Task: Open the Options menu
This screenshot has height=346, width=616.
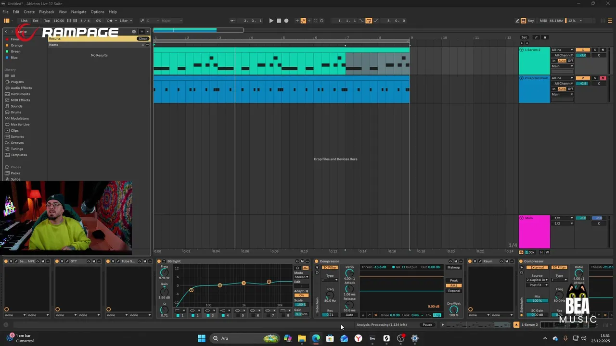Action: 97,12
